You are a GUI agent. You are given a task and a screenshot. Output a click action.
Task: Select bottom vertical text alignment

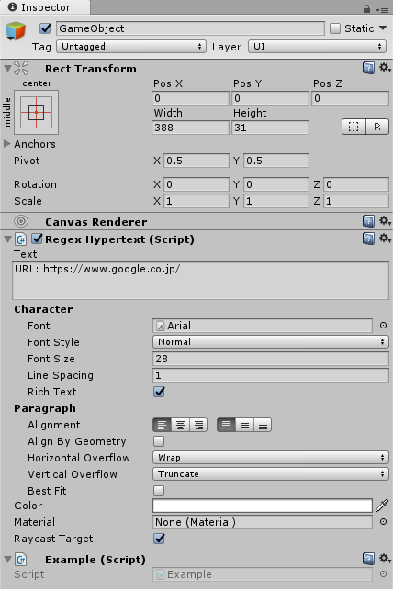(x=263, y=425)
